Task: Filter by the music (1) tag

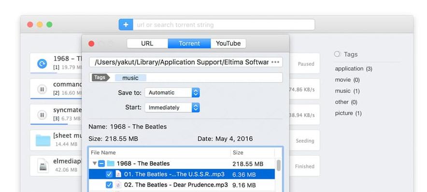Action: pos(347,91)
